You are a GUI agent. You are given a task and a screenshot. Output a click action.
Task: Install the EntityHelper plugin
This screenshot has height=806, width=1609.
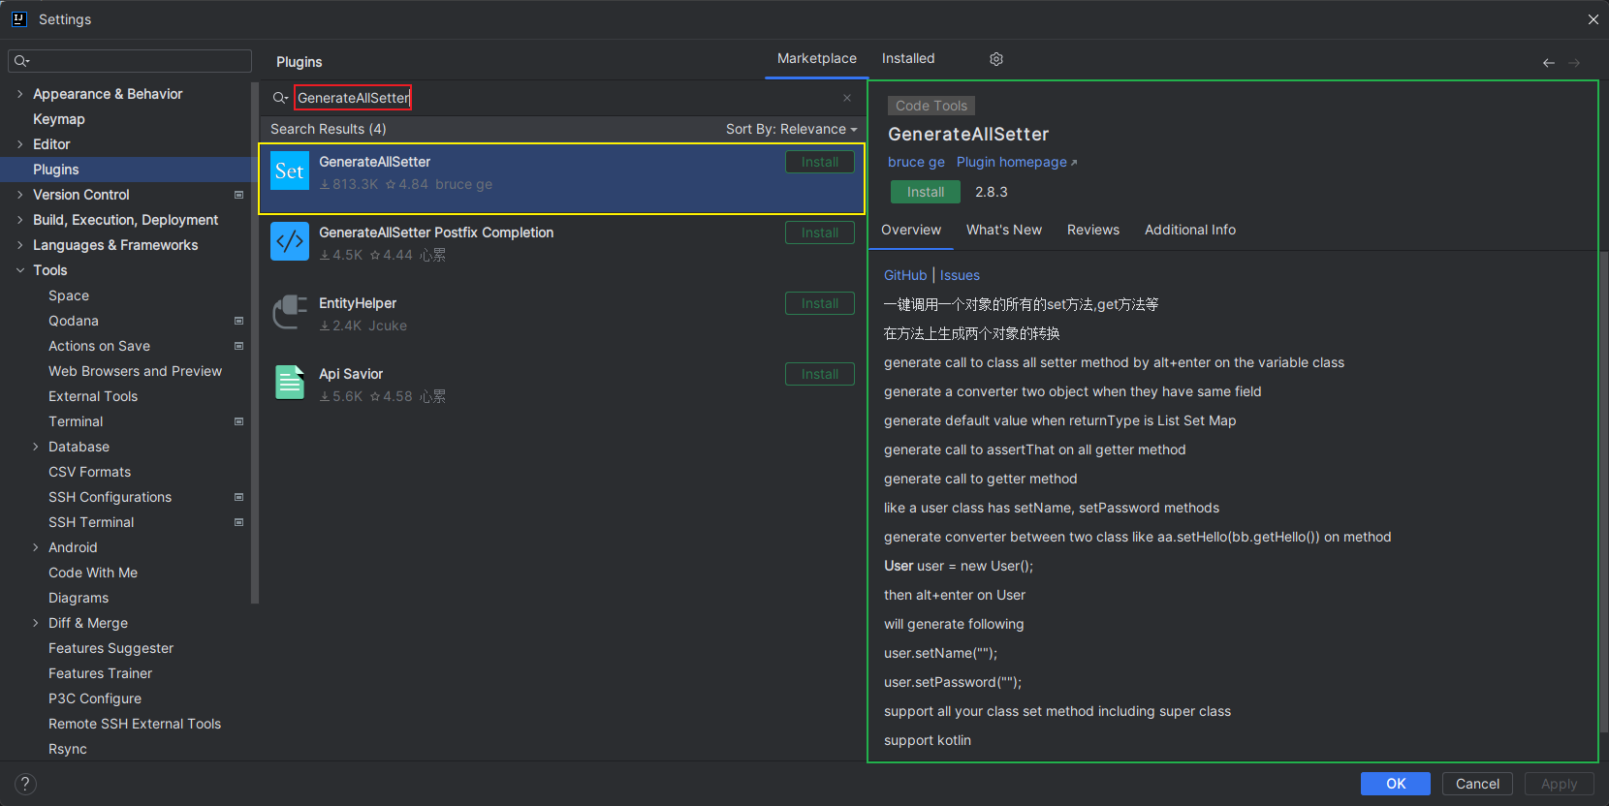819,303
